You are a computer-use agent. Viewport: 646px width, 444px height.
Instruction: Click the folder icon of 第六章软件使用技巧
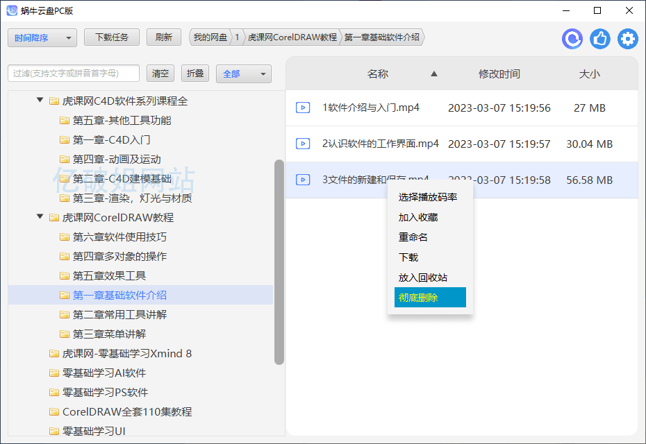click(x=65, y=237)
